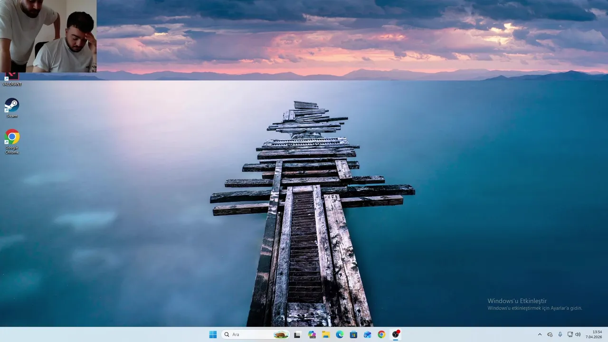The height and width of the screenshot is (342, 608).
Task: Switch to OBS Studio on the taskbar
Action: click(395, 334)
